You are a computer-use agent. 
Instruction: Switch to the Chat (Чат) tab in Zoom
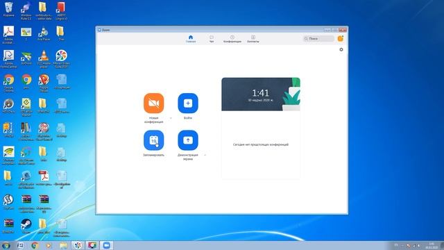click(212, 39)
